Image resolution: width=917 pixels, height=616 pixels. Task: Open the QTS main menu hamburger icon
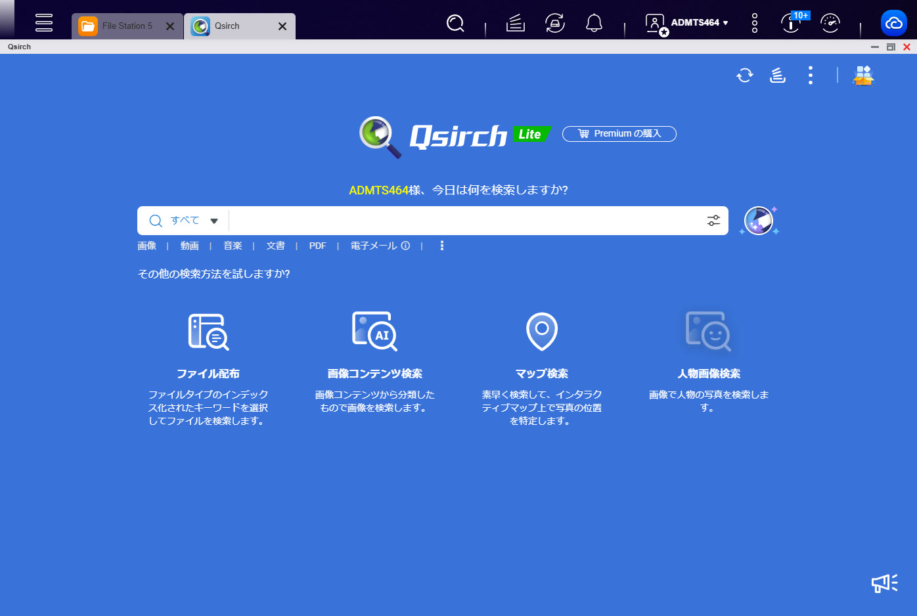44,23
